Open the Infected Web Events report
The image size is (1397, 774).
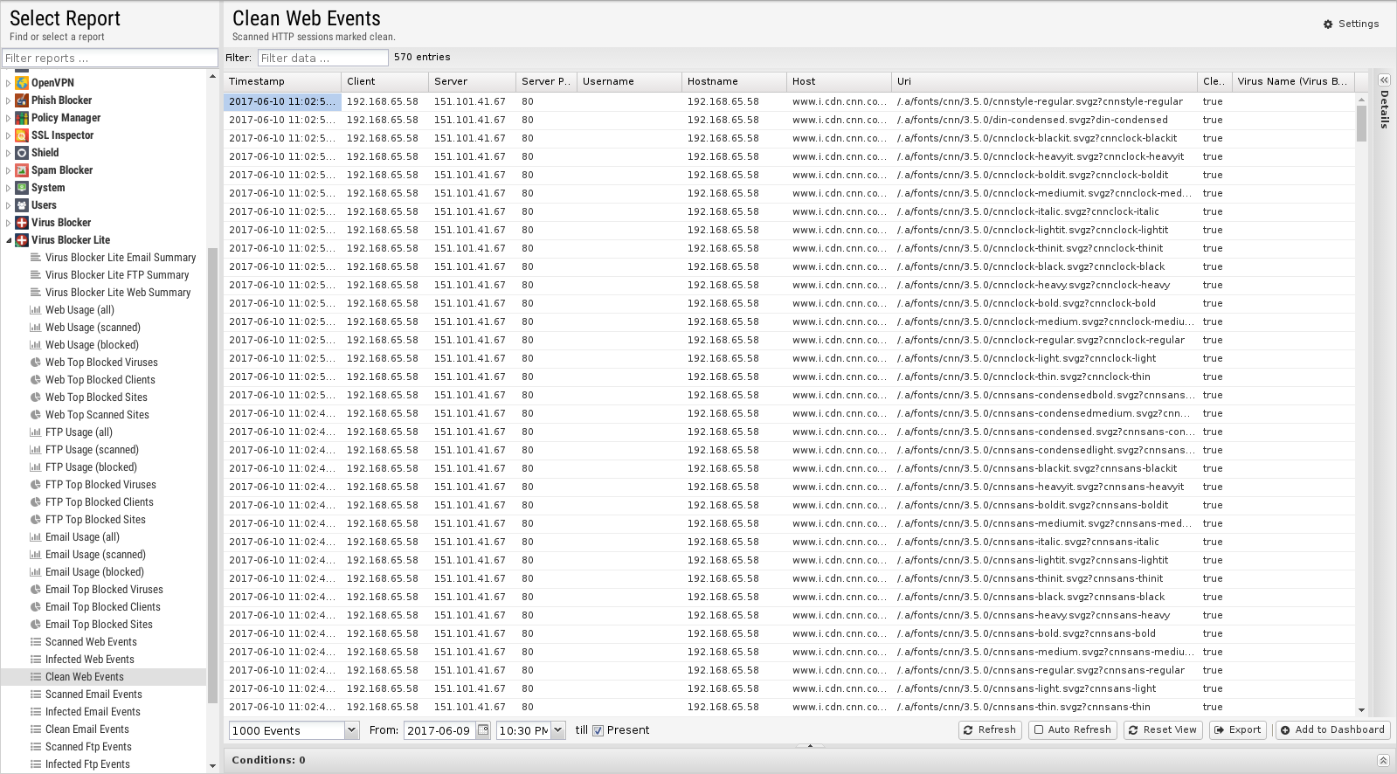[x=90, y=660]
